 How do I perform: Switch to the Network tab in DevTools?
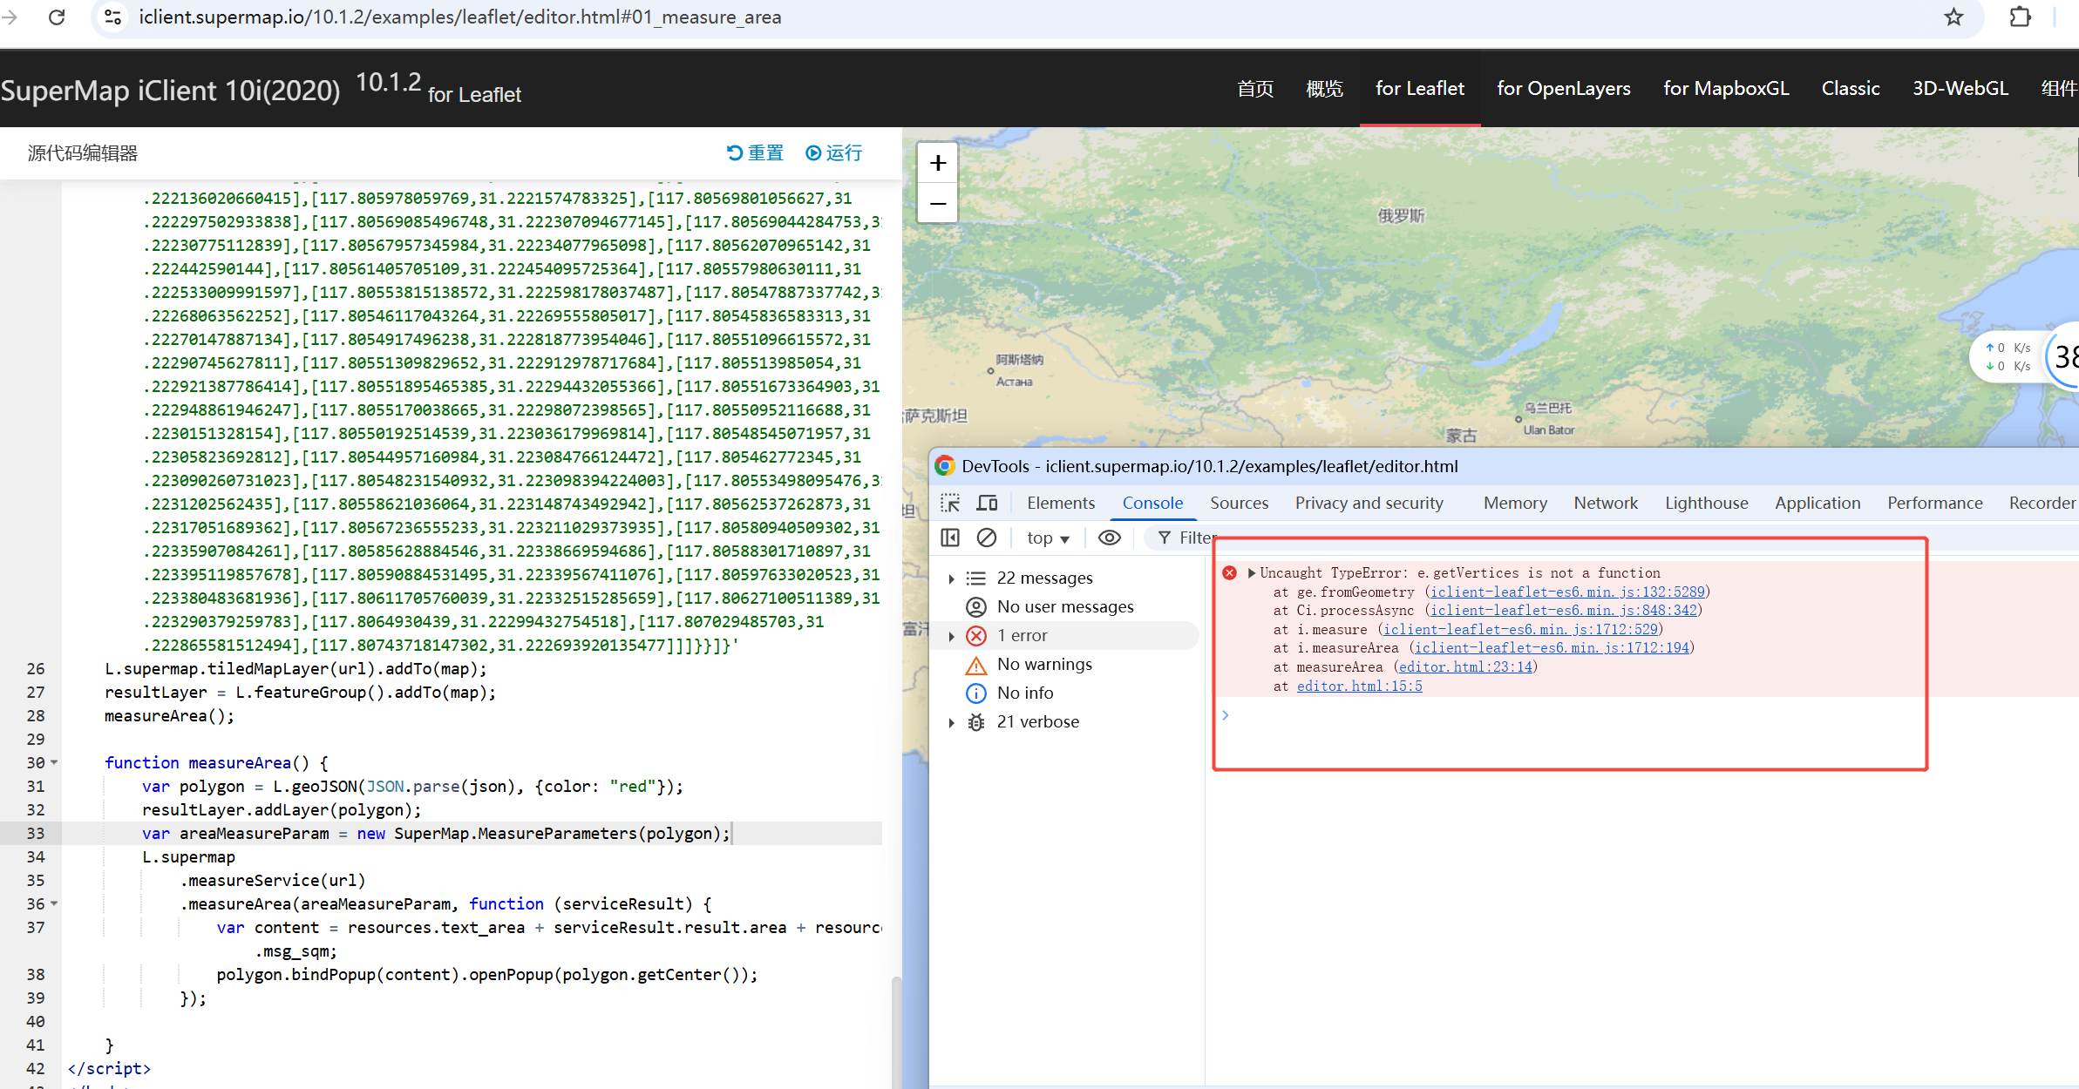click(1605, 503)
